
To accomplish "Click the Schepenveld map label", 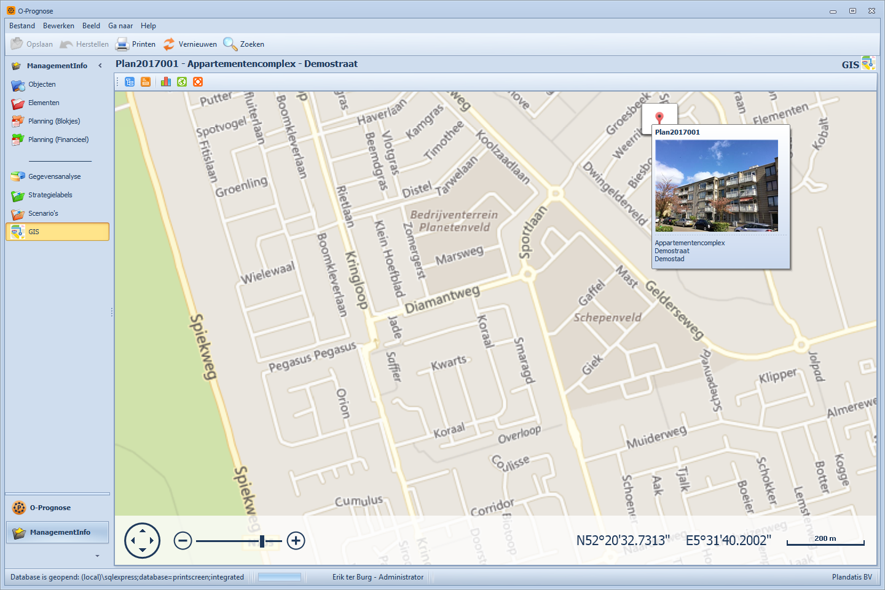I will 607,317.
